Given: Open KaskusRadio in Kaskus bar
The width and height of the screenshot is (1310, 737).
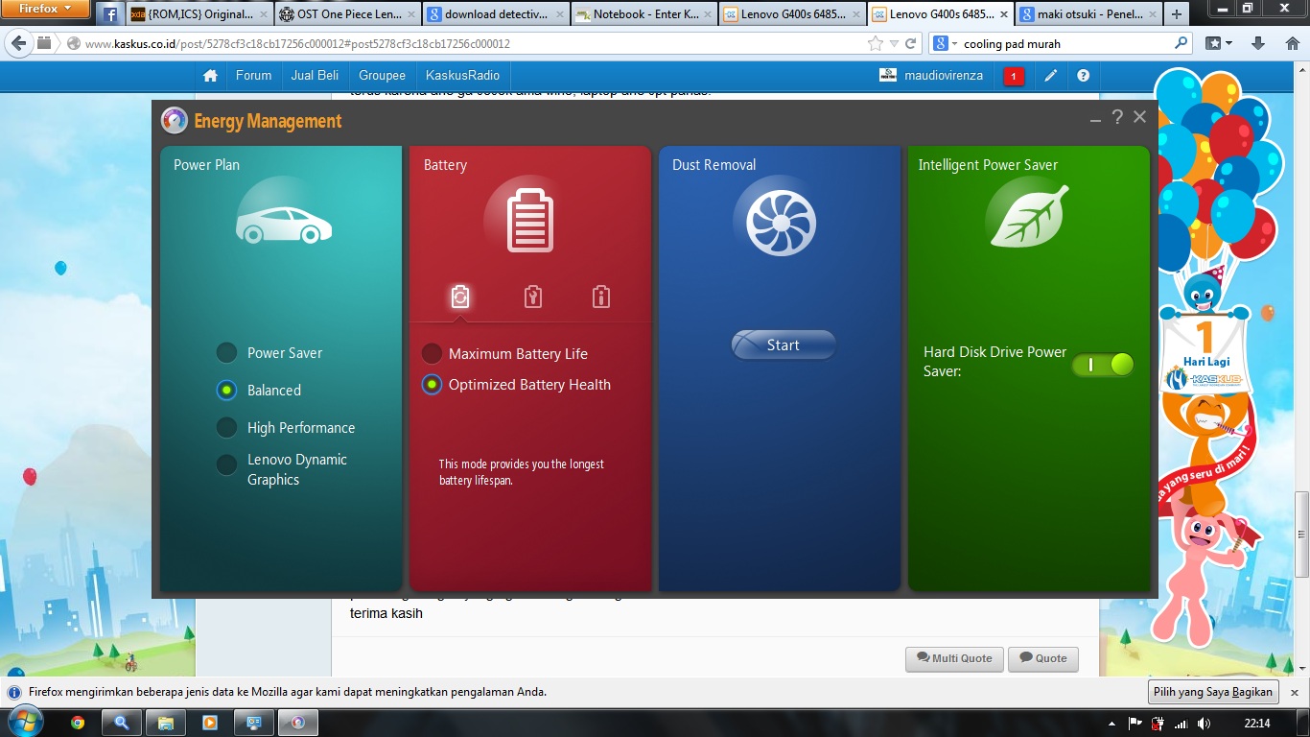Looking at the screenshot, I should click(x=462, y=75).
